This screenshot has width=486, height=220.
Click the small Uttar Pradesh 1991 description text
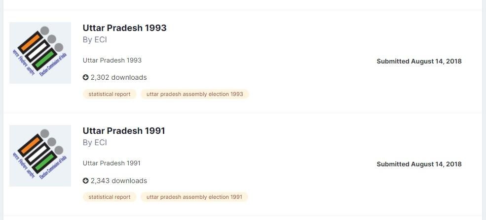112,163
